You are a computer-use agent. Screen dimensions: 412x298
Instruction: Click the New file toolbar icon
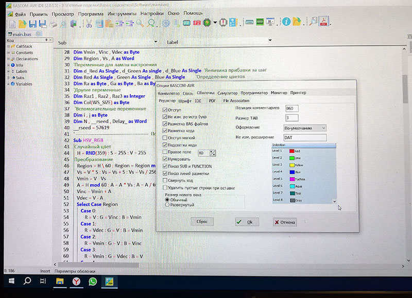click(12, 24)
